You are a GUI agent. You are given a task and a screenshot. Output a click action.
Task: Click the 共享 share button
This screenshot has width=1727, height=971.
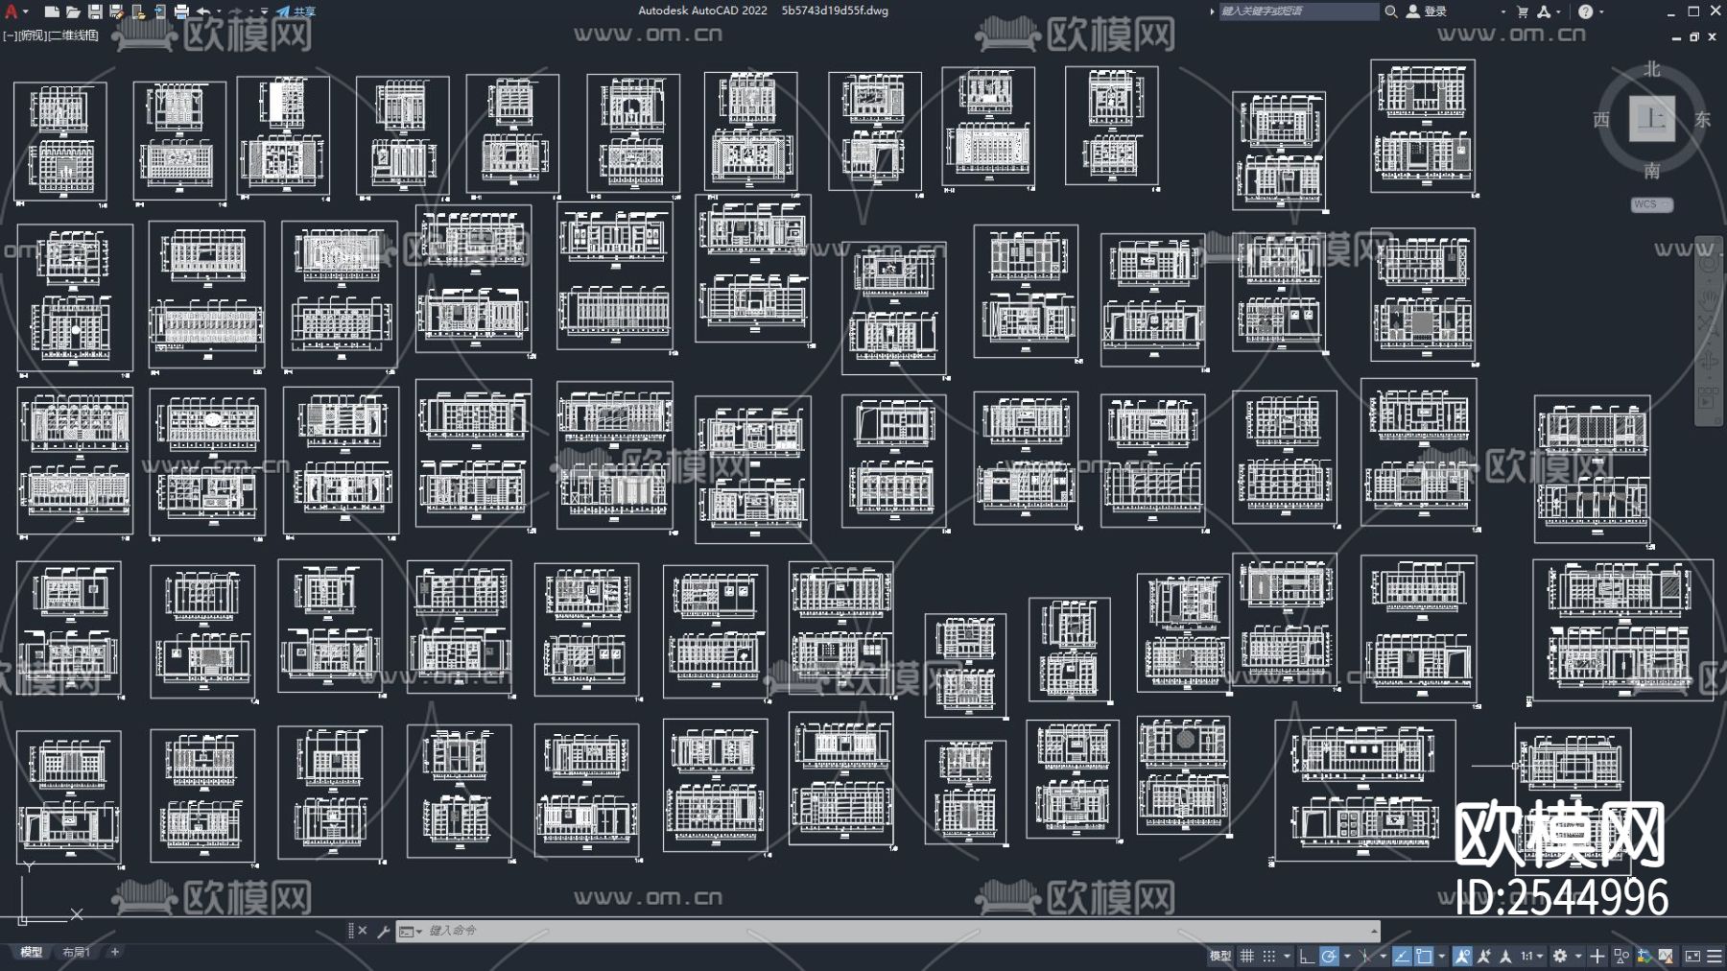296,12
